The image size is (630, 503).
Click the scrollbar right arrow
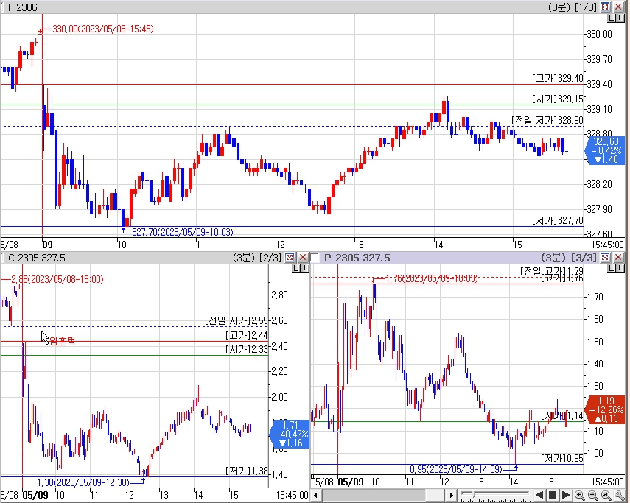coord(452,496)
